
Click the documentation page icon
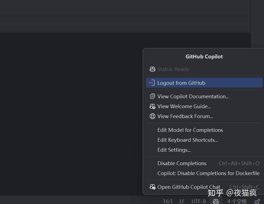[152, 96]
